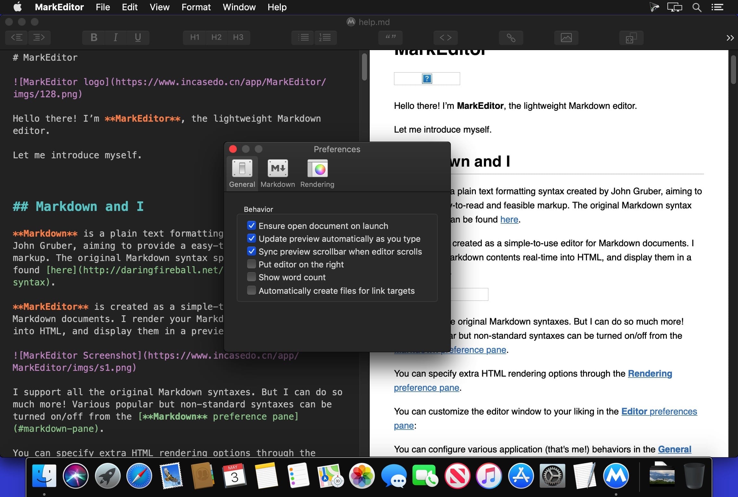The height and width of the screenshot is (497, 738).
Task: Open the Apple menu
Action: coord(18,7)
